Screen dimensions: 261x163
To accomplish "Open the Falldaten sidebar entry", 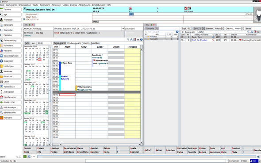I will (x=11, y=35).
